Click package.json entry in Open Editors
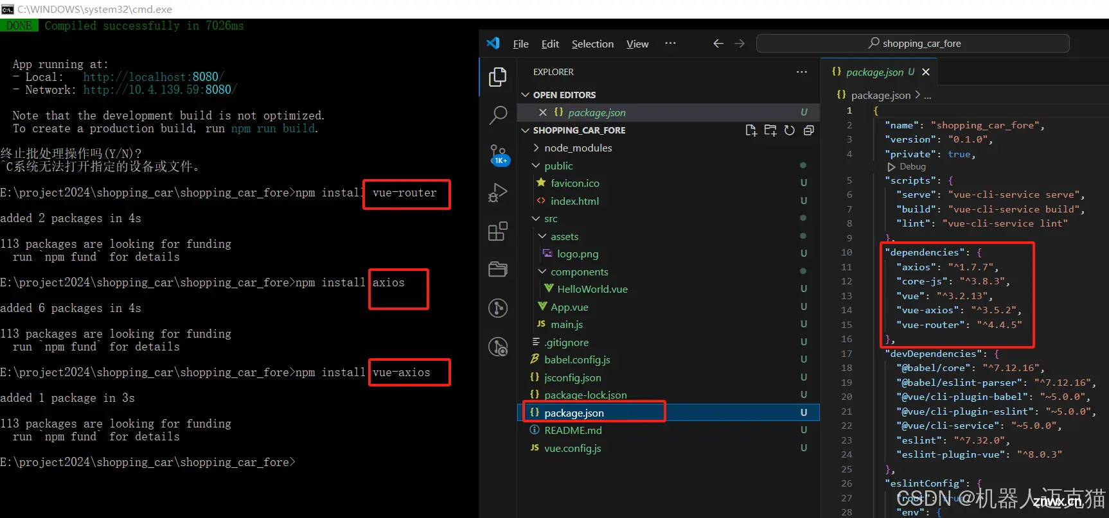Screen dimensions: 1109x518 tap(669, 112)
